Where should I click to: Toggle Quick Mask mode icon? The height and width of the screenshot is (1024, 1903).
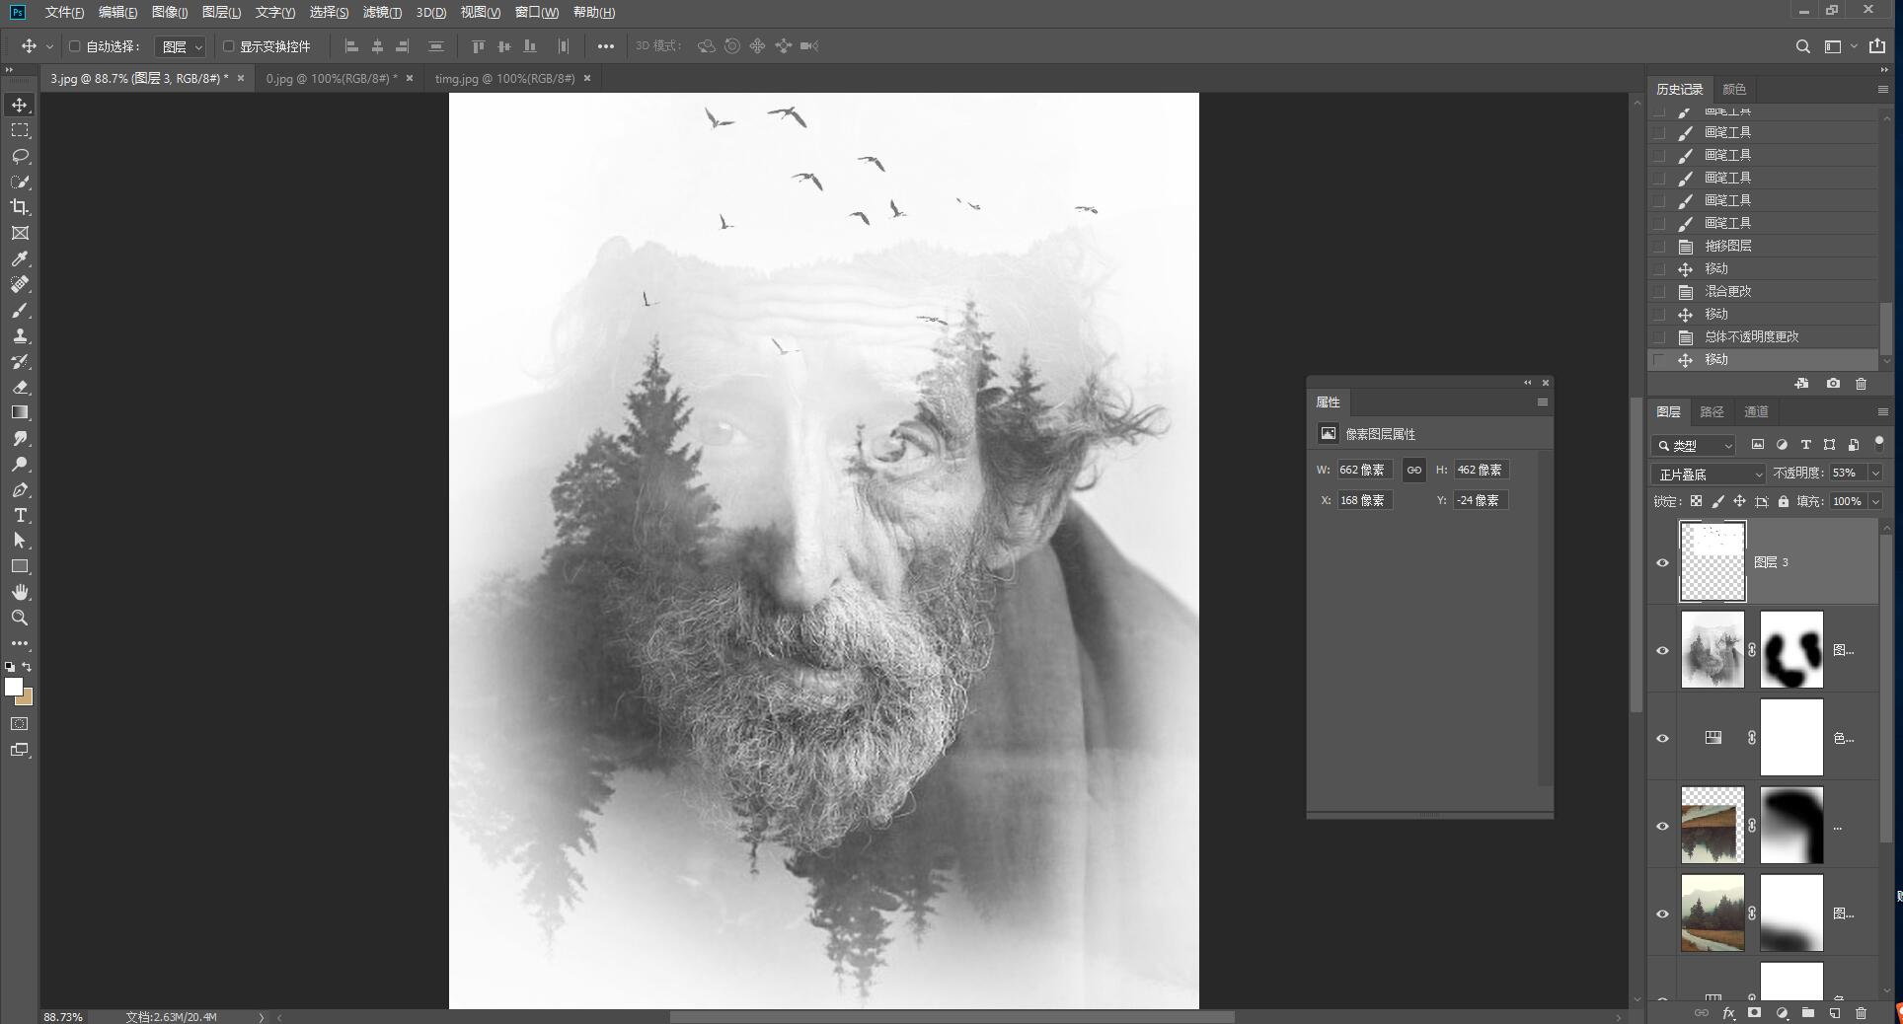tap(20, 724)
